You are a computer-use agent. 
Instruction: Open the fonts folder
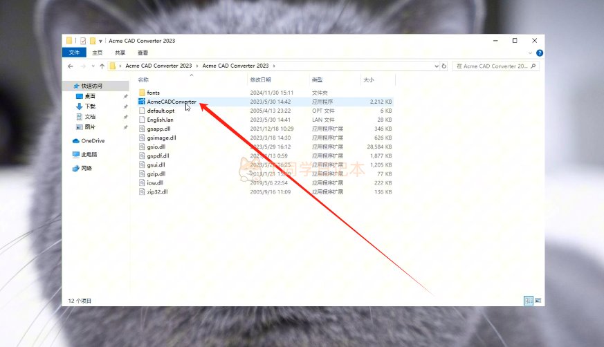click(x=153, y=93)
